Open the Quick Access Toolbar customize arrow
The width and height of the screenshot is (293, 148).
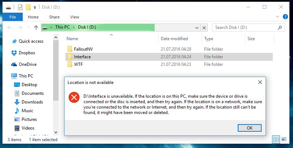tap(35, 8)
